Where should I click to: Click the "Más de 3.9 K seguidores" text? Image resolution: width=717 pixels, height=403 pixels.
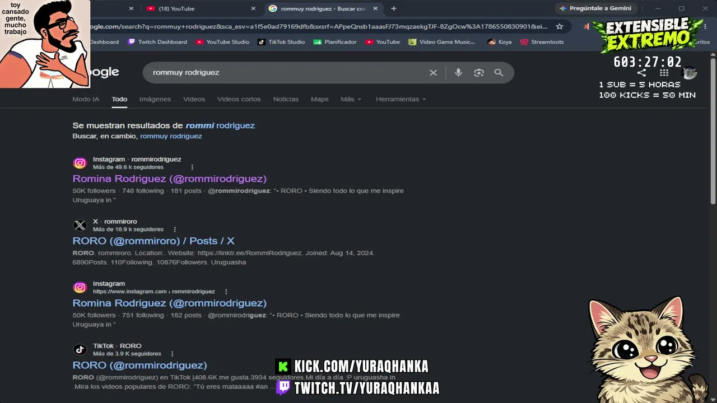click(x=127, y=354)
